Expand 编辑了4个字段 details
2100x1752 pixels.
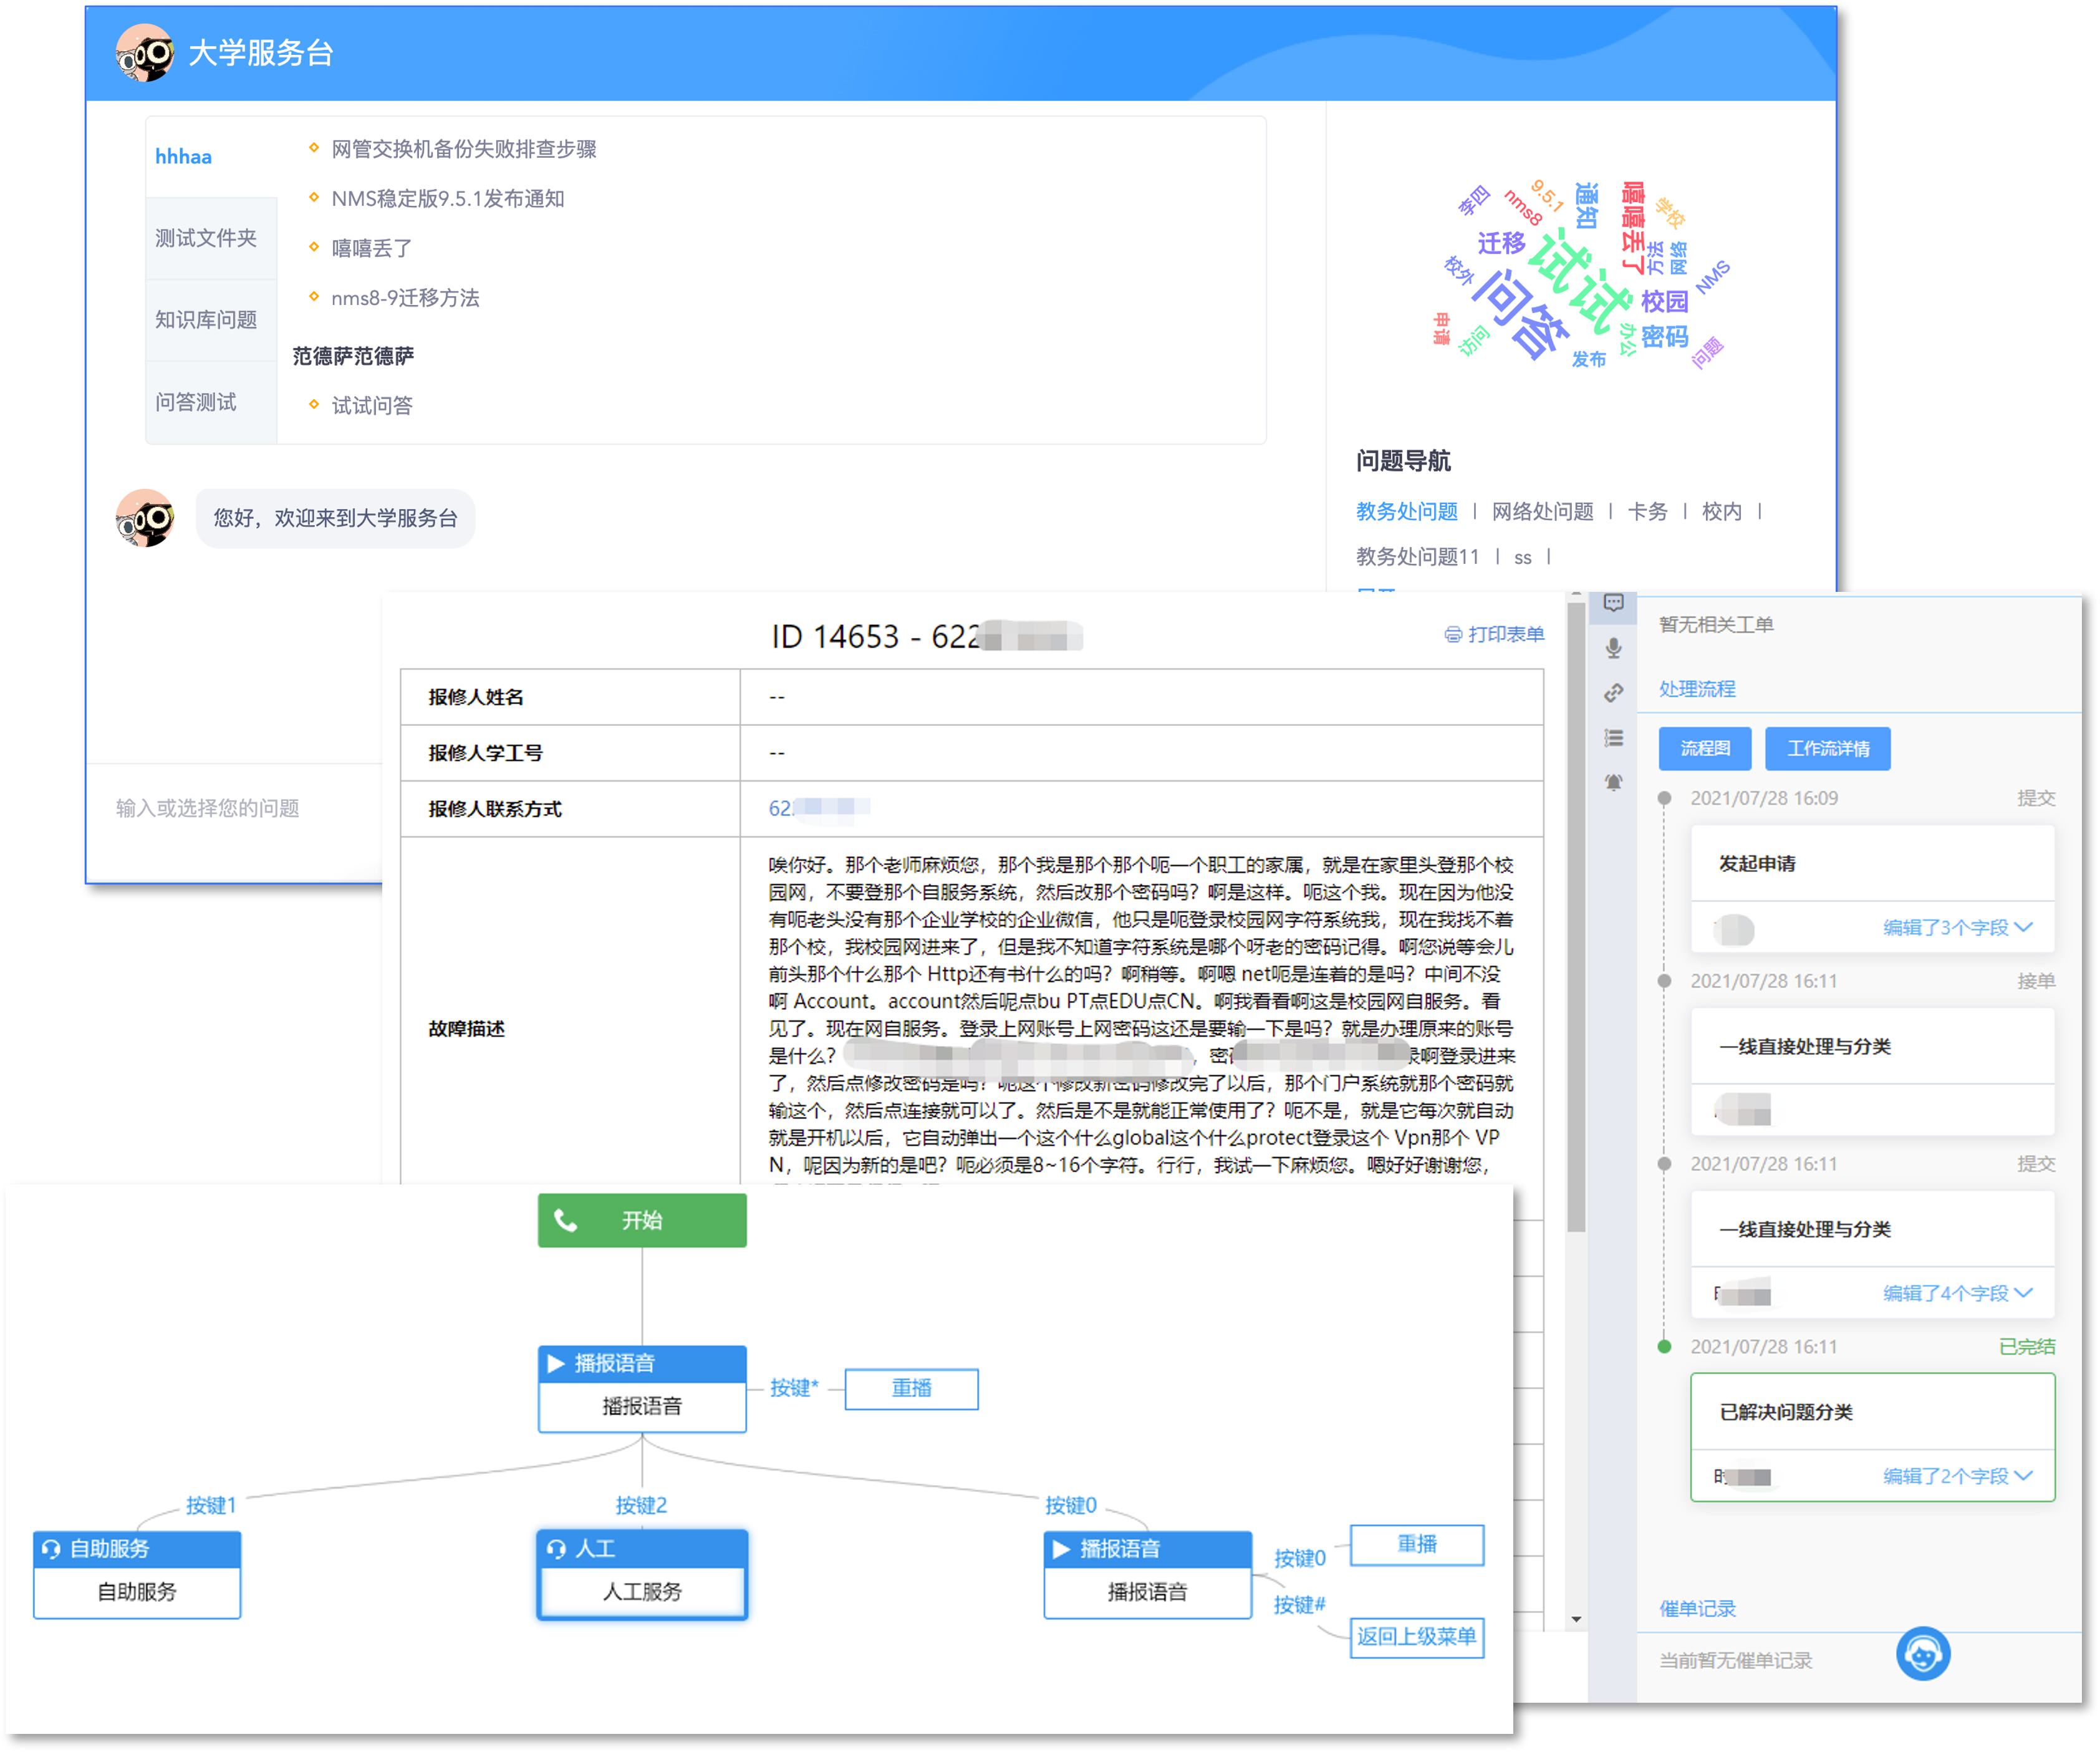point(1957,1294)
